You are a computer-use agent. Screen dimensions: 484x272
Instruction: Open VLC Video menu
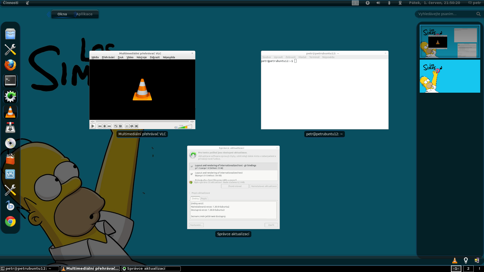(x=130, y=57)
